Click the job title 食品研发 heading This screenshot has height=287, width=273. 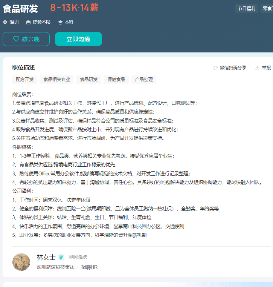click(20, 9)
